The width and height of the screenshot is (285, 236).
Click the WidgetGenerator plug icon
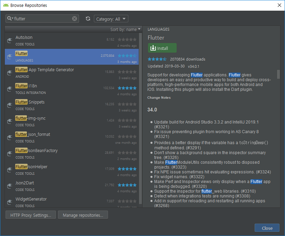[9, 202]
